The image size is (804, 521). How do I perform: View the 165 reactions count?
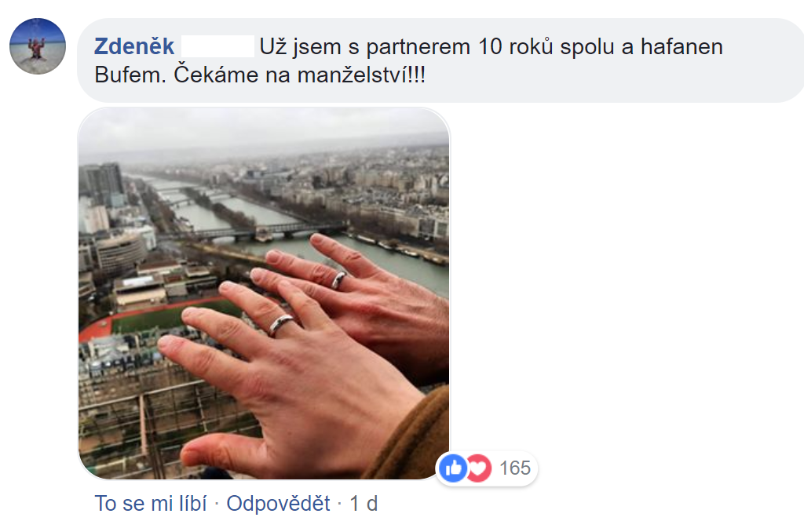tap(515, 468)
